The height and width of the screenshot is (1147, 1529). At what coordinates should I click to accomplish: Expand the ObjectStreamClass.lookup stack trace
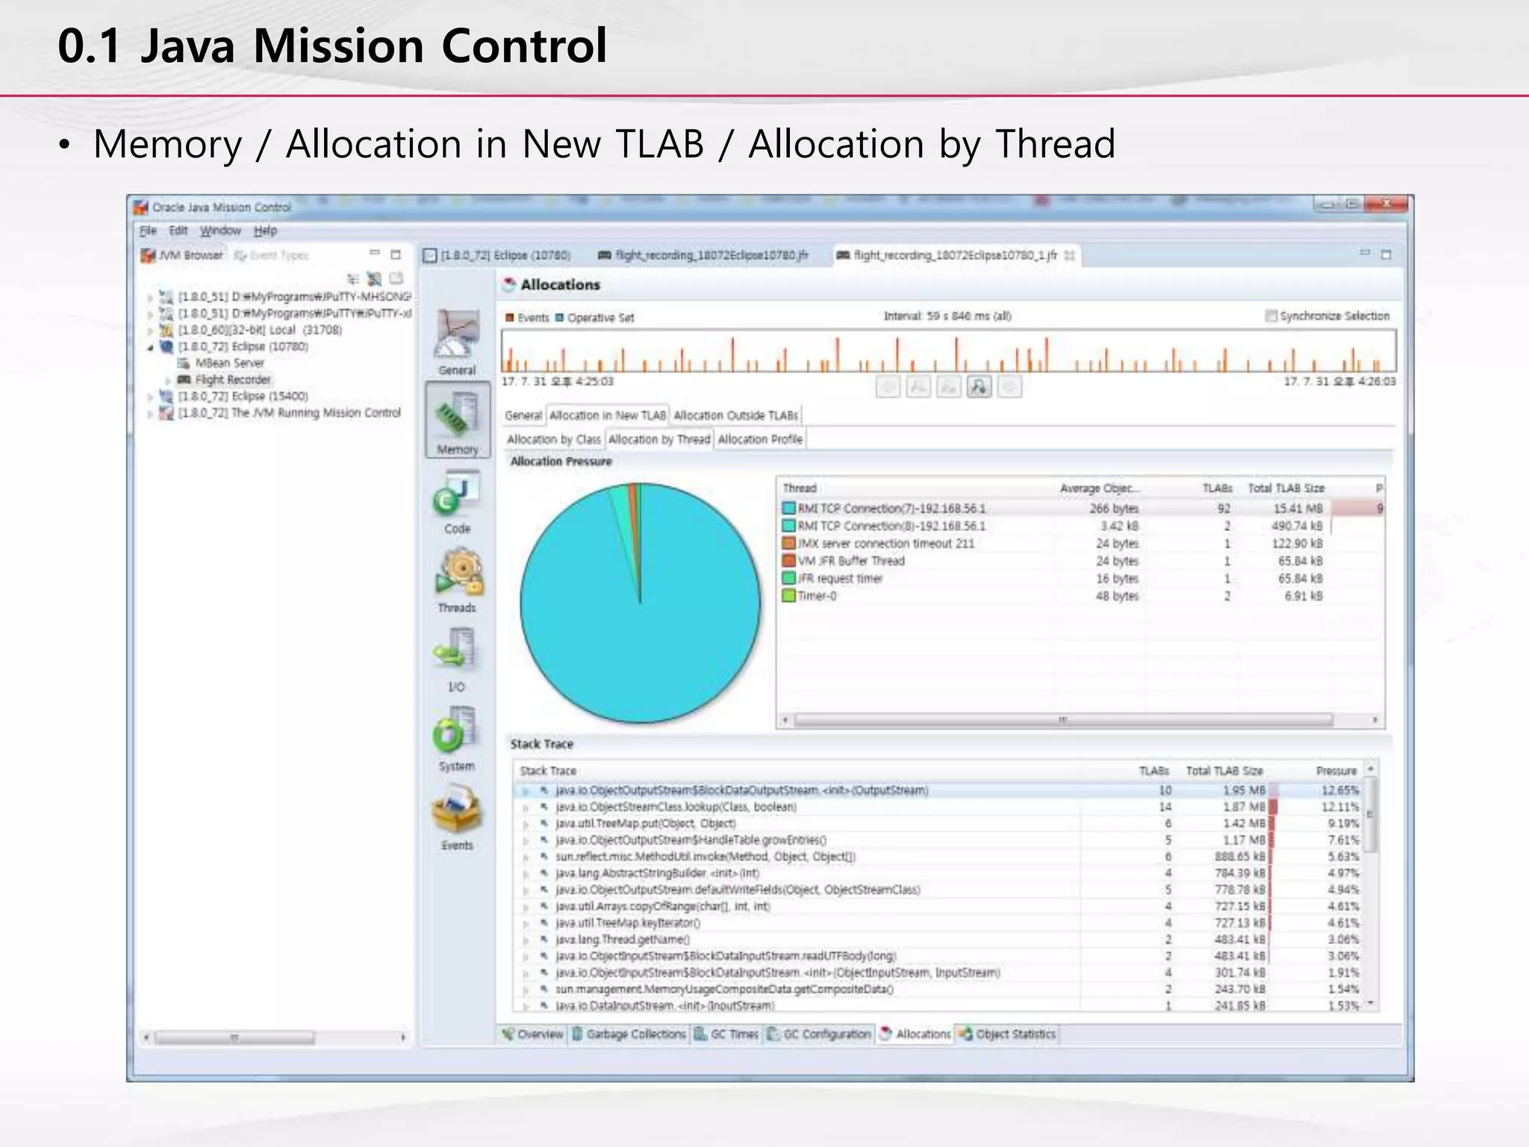pyautogui.click(x=526, y=807)
